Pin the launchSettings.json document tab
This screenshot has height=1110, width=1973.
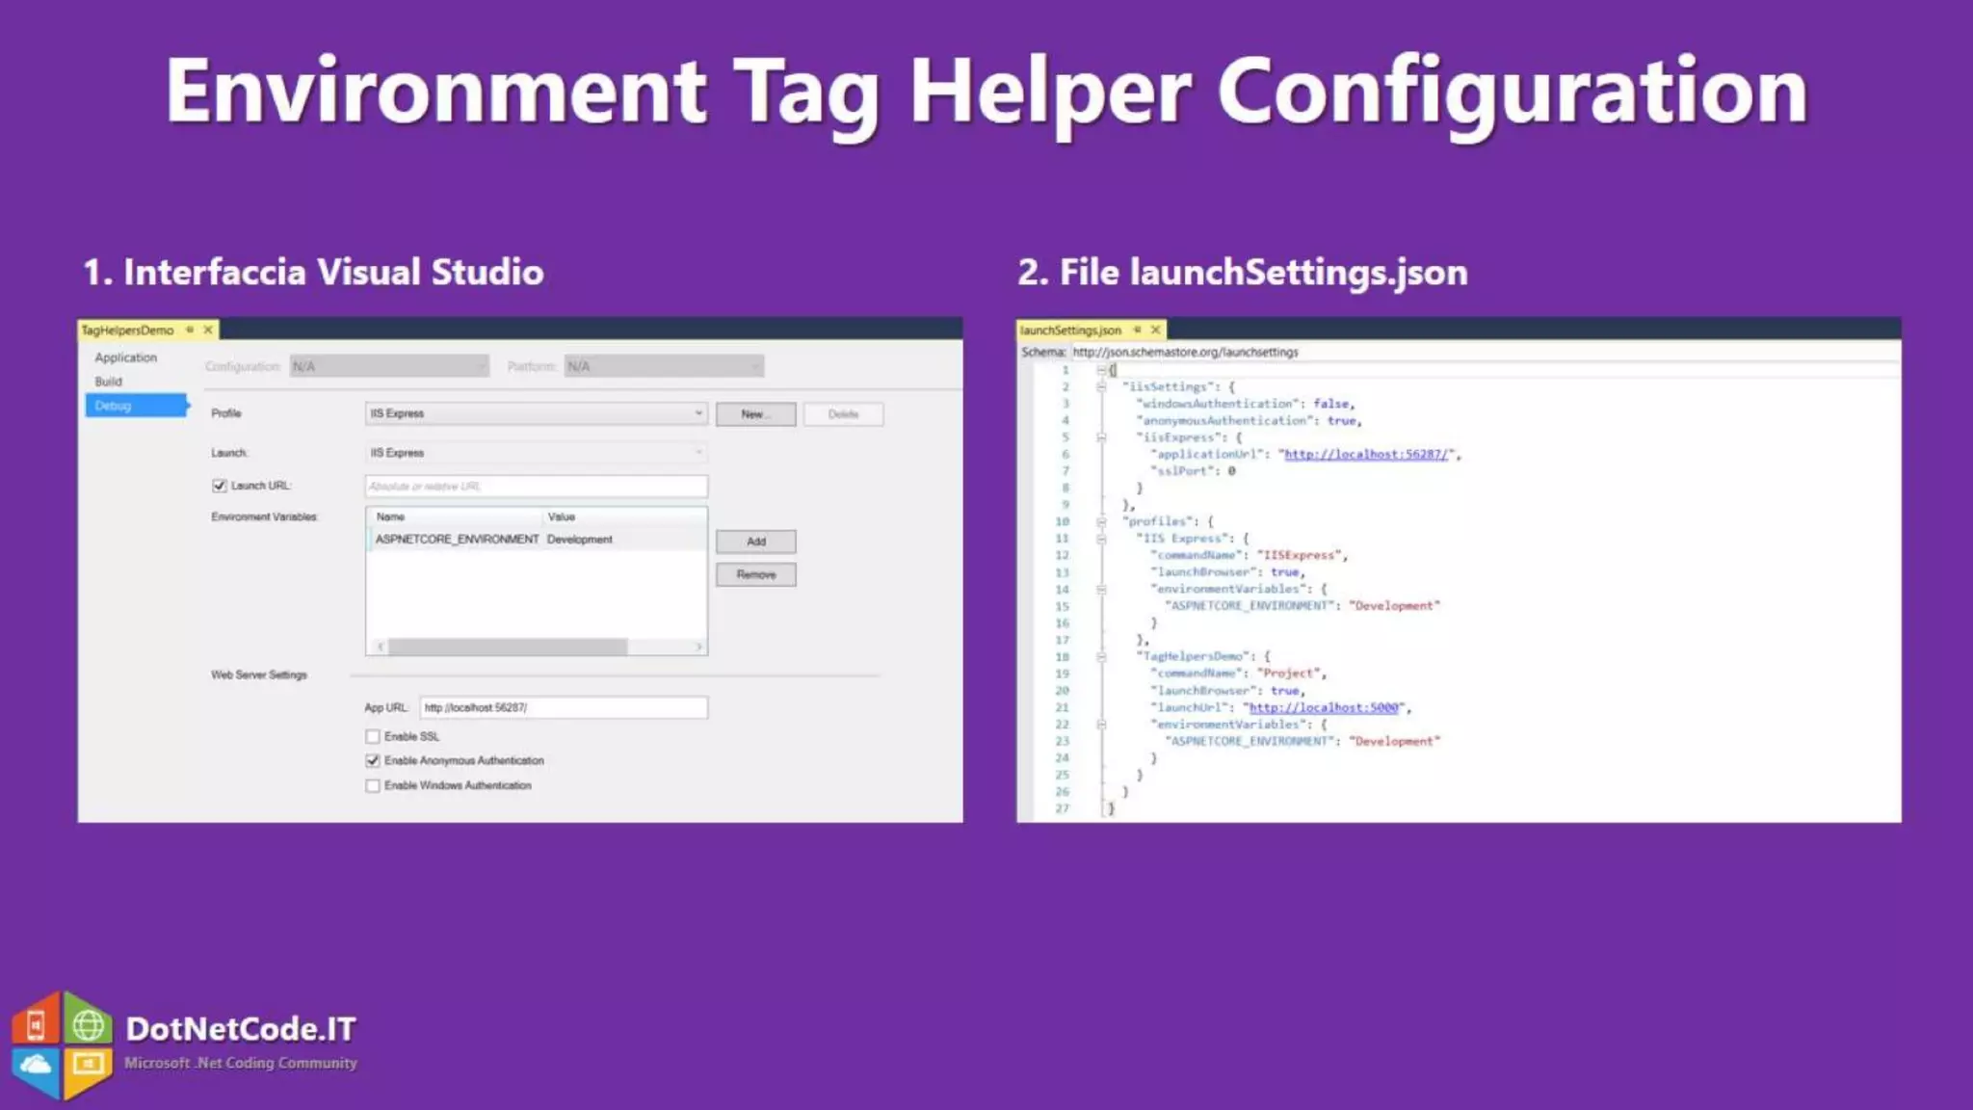[x=1137, y=330]
